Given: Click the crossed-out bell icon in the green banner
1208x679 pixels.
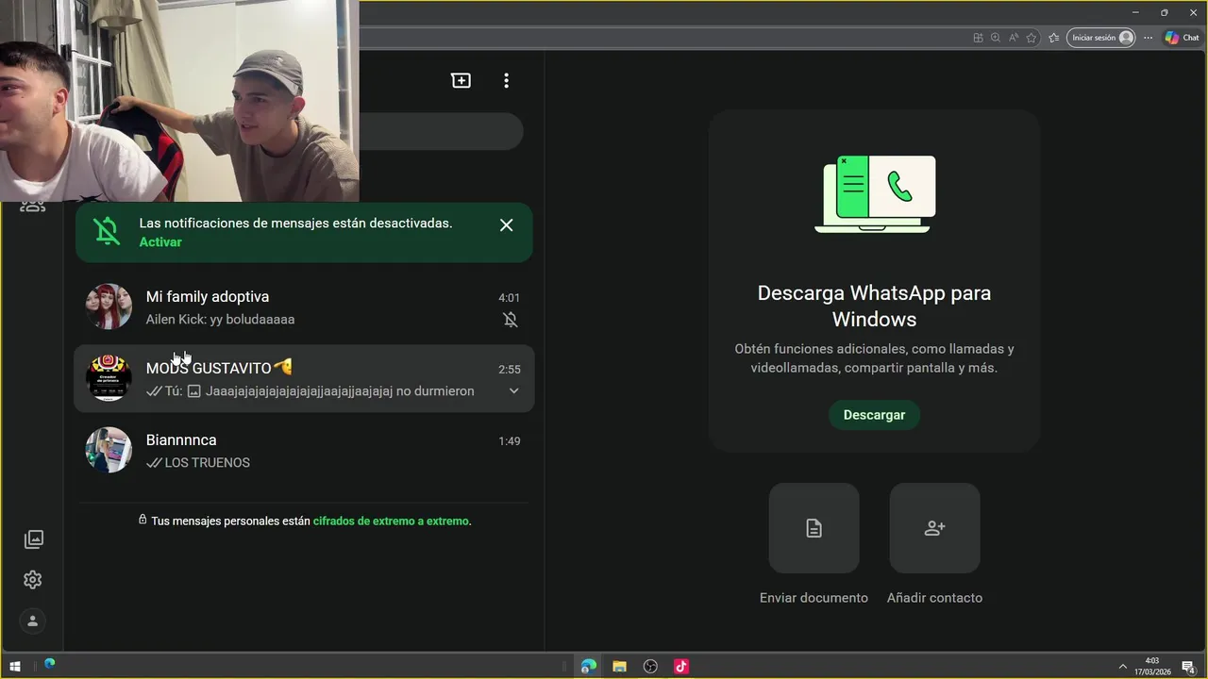Looking at the screenshot, I should (108, 231).
